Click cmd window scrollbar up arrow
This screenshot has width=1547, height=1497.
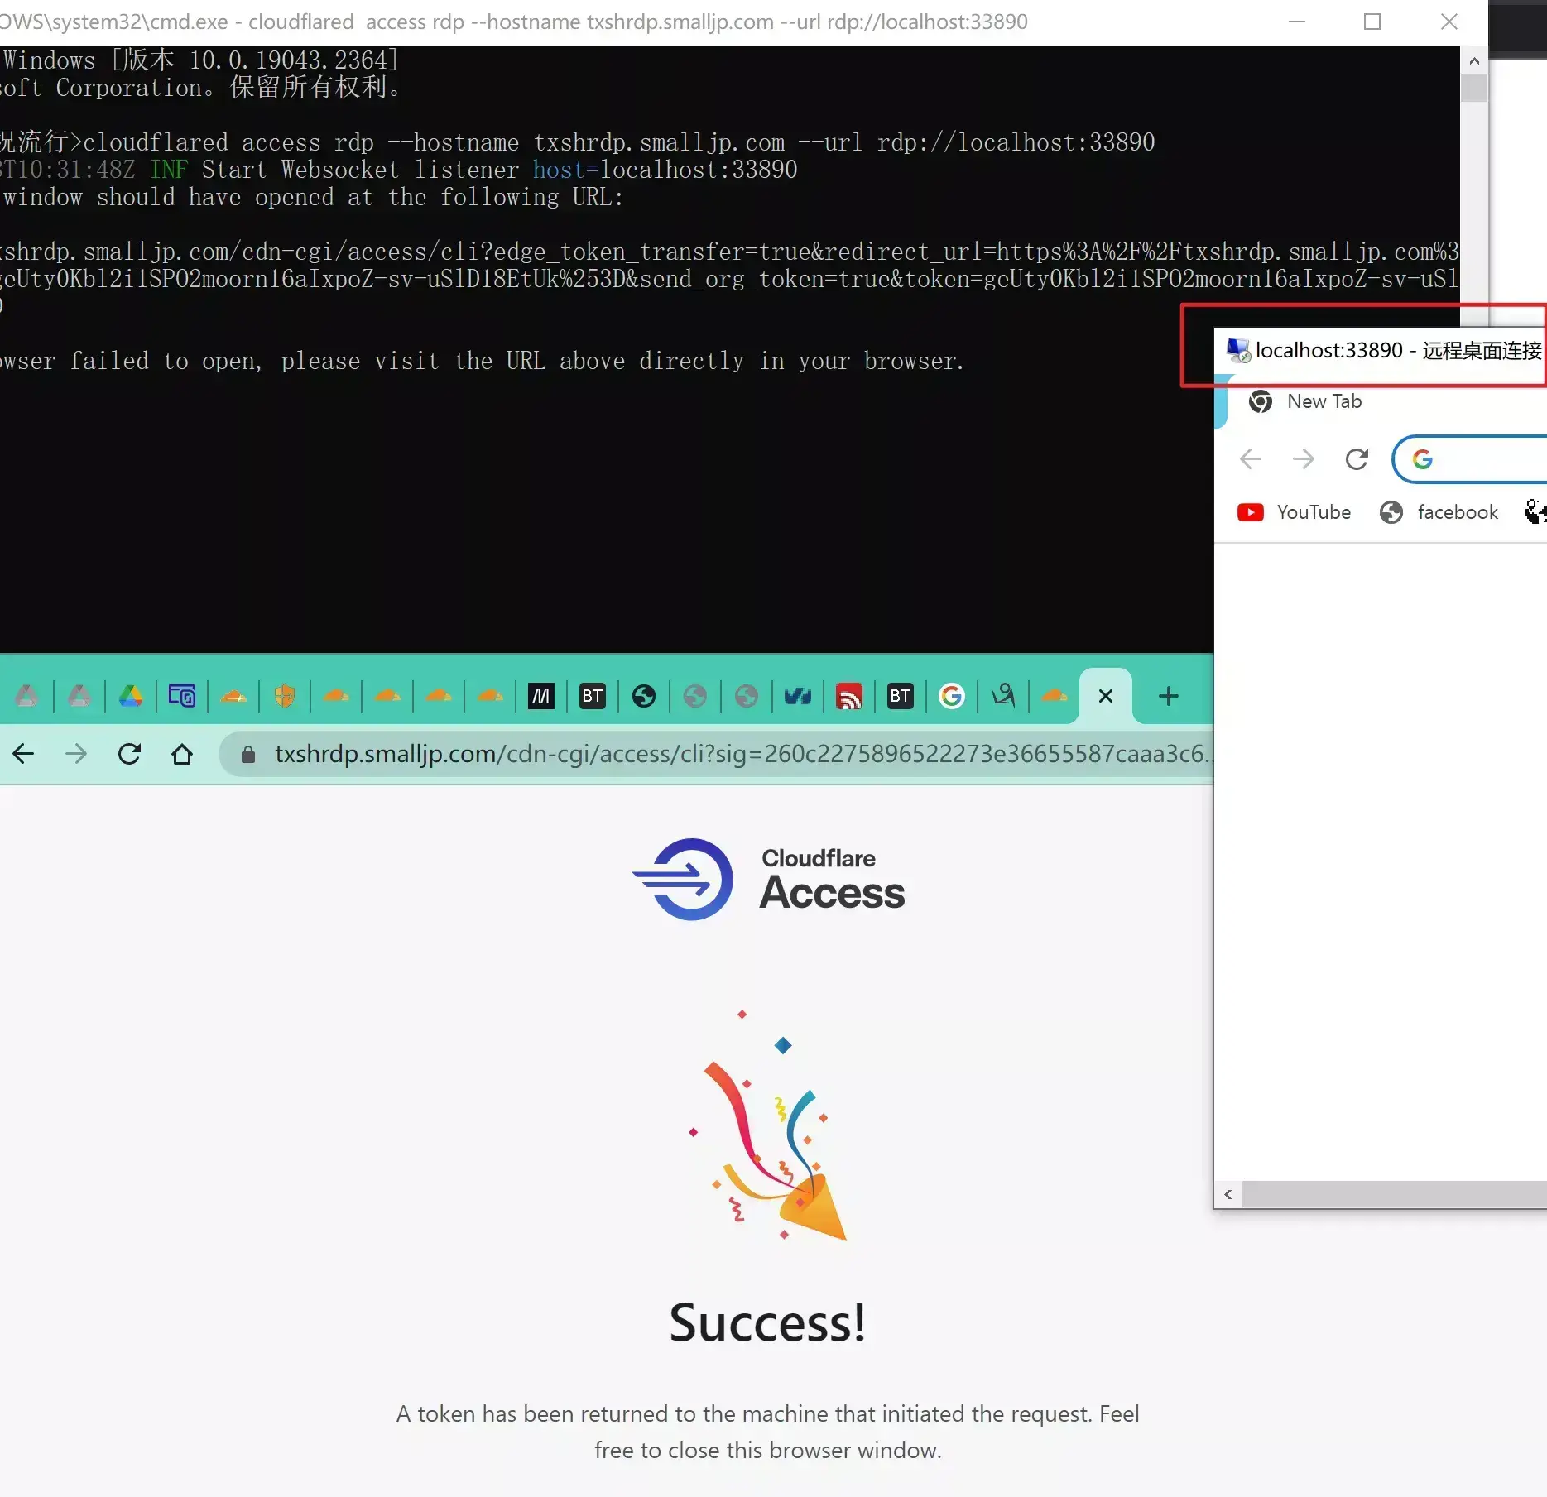[1474, 60]
